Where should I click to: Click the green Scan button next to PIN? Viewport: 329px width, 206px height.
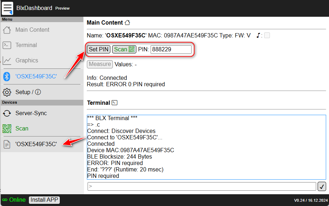pos(124,50)
